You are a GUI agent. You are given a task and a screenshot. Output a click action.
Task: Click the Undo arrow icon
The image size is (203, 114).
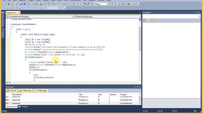pyautogui.click(x=53, y=4)
